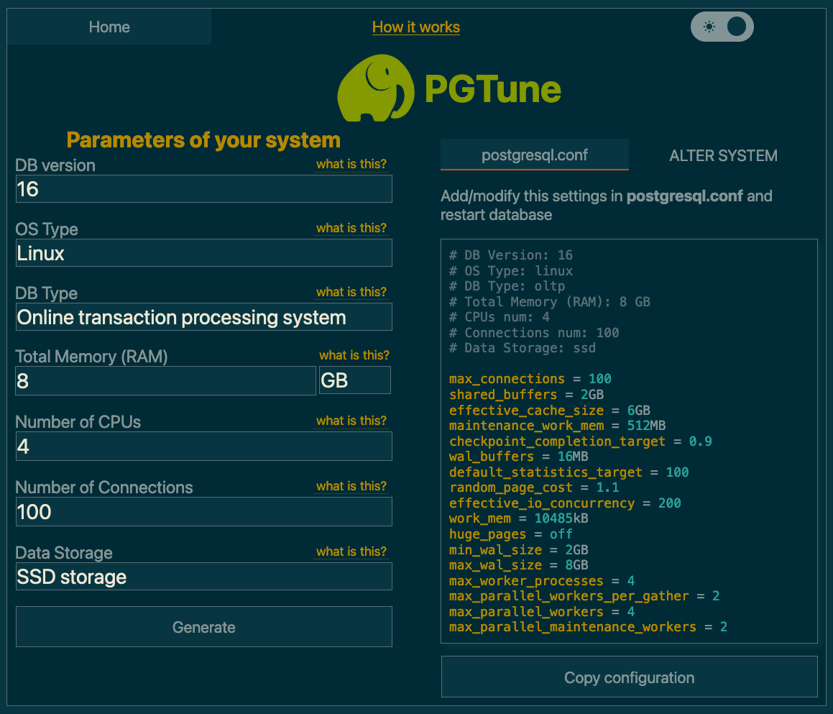Select the postgresql.conf tab

tap(535, 155)
